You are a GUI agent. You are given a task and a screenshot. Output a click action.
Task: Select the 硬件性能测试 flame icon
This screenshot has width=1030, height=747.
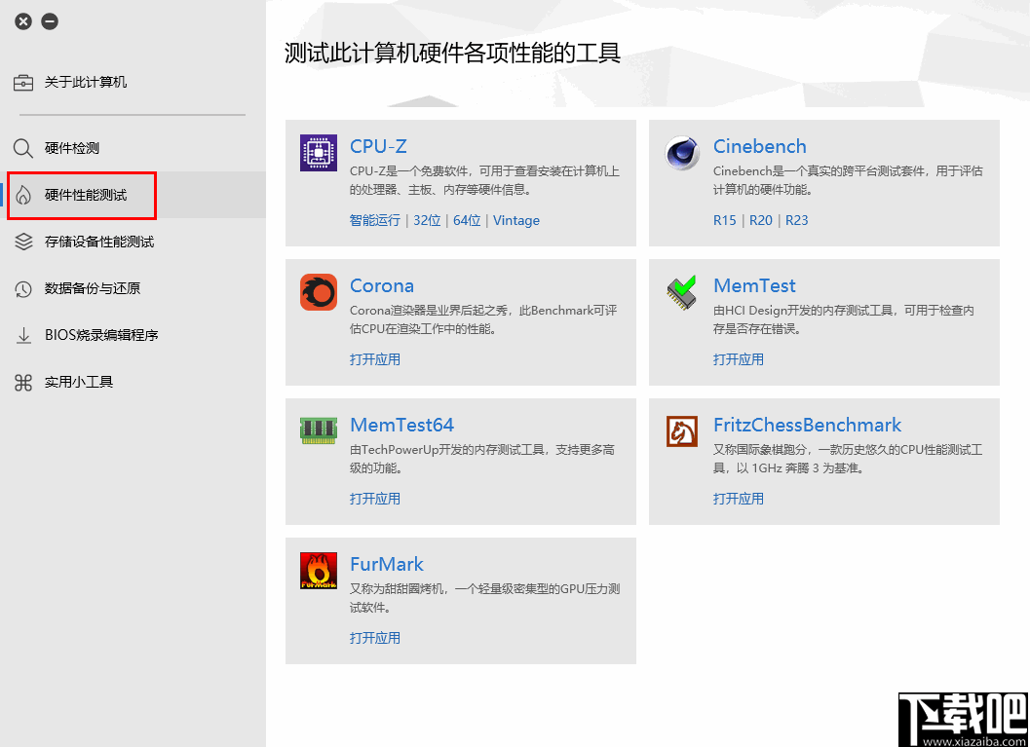(22, 195)
